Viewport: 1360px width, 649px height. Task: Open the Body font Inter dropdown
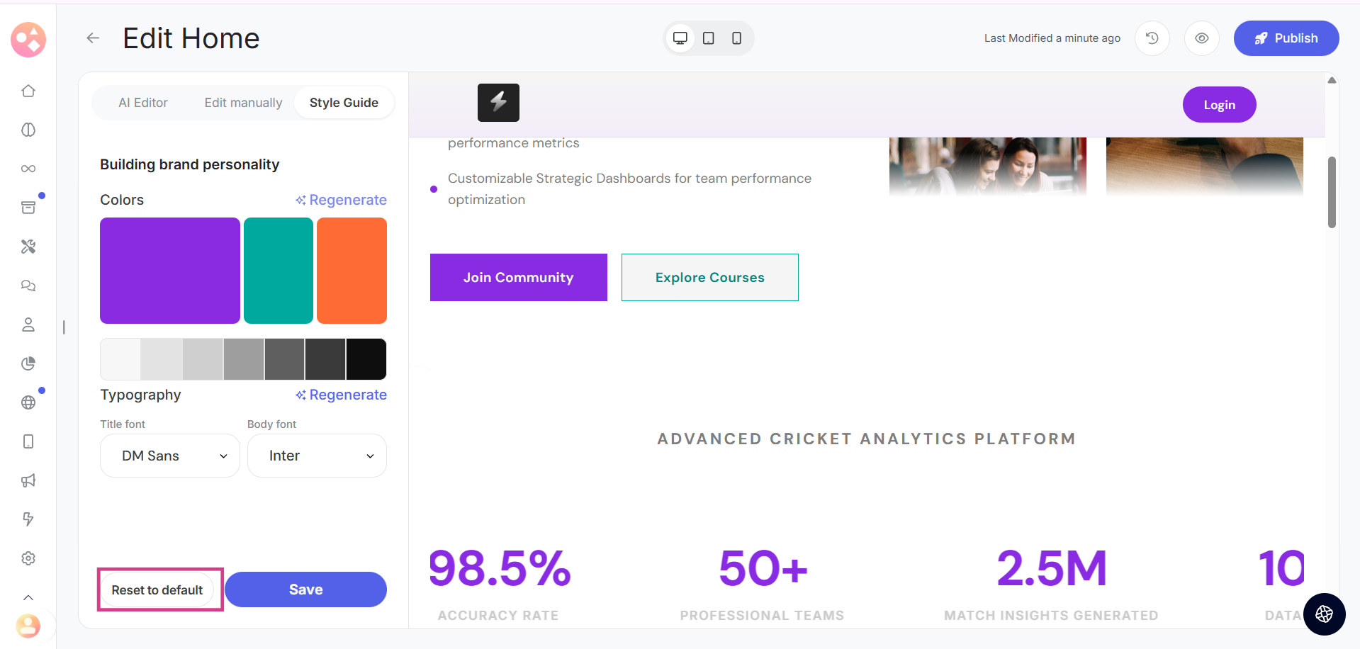317,456
